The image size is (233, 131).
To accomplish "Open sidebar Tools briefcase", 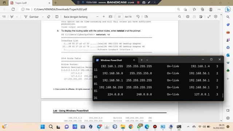I will (x=228, y=32).
